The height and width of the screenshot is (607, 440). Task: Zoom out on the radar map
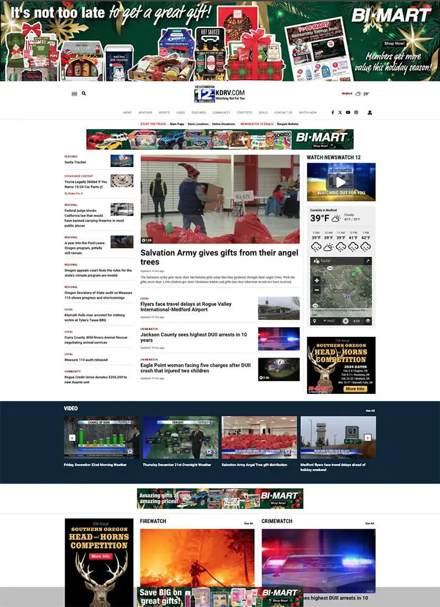coord(317,290)
